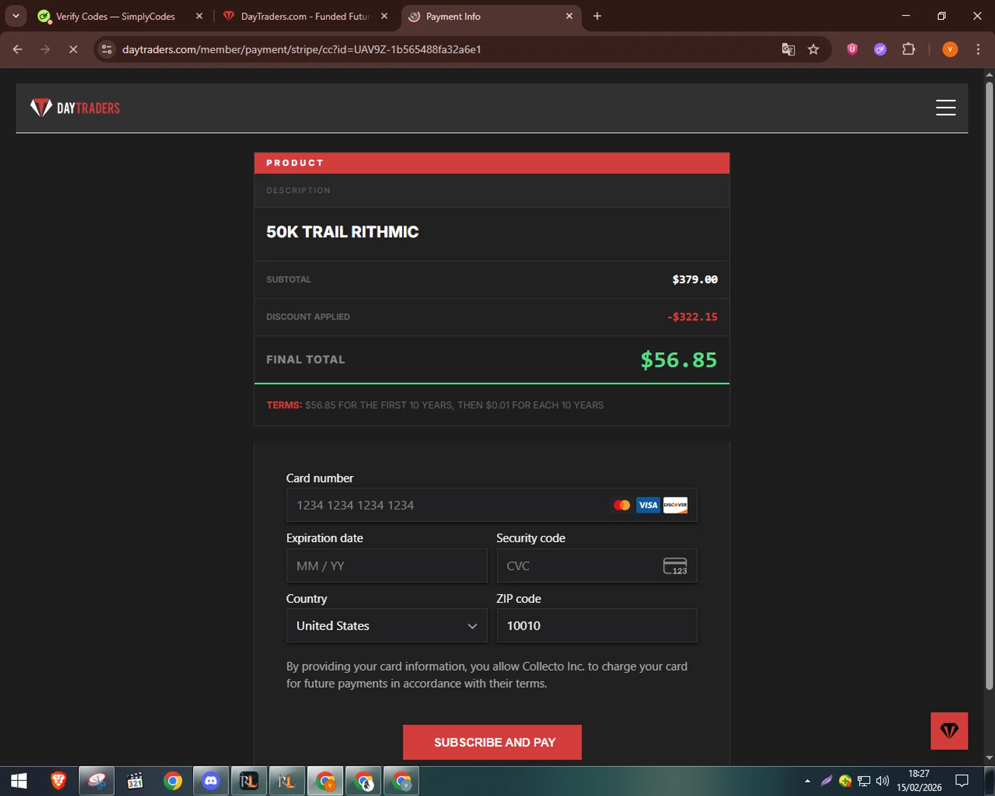Click the ZIP code field showing 10010

pyautogui.click(x=597, y=626)
